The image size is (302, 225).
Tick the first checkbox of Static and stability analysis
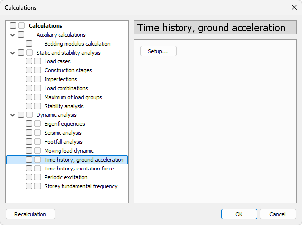(x=21, y=52)
